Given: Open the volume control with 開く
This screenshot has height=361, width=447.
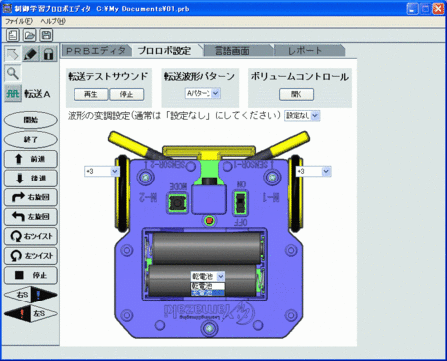Looking at the screenshot, I should [296, 94].
